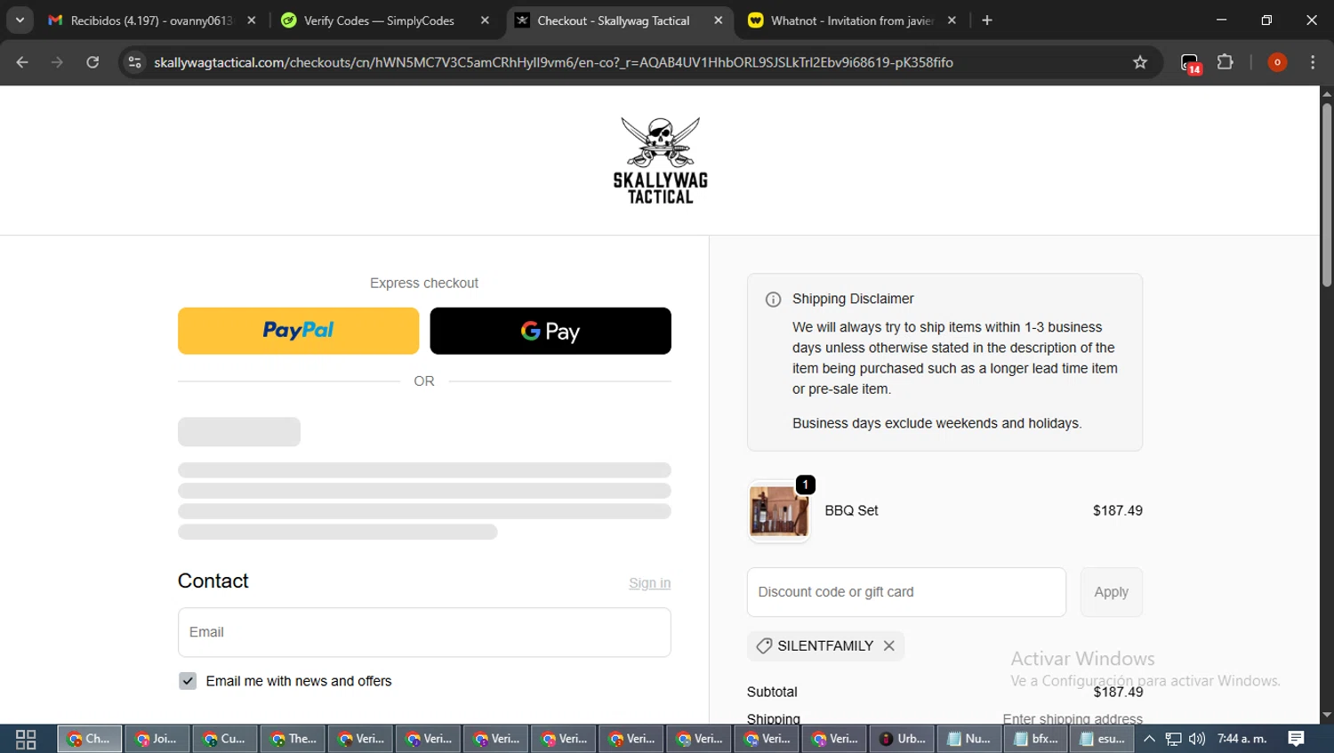Apply the discount code
This screenshot has height=753, width=1334.
click(1111, 592)
